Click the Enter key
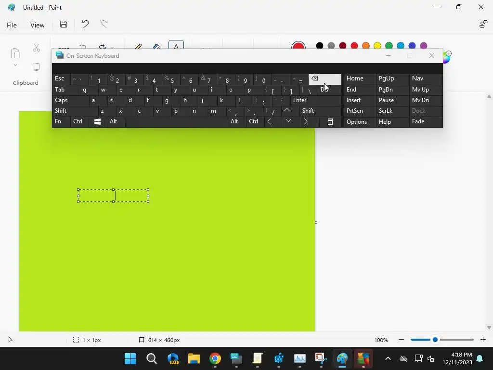Viewport: 493px width, 370px height. (316, 100)
